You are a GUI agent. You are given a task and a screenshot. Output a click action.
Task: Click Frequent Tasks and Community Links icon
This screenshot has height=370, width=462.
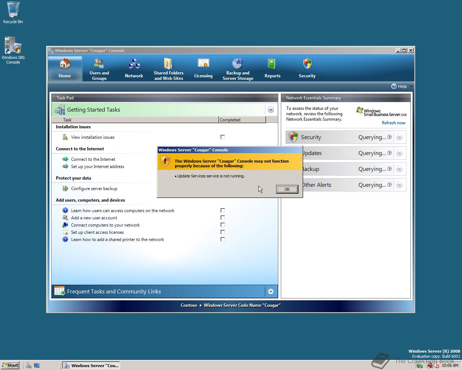(59, 291)
